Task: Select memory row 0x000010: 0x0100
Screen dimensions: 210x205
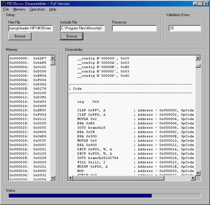Action: point(28,93)
